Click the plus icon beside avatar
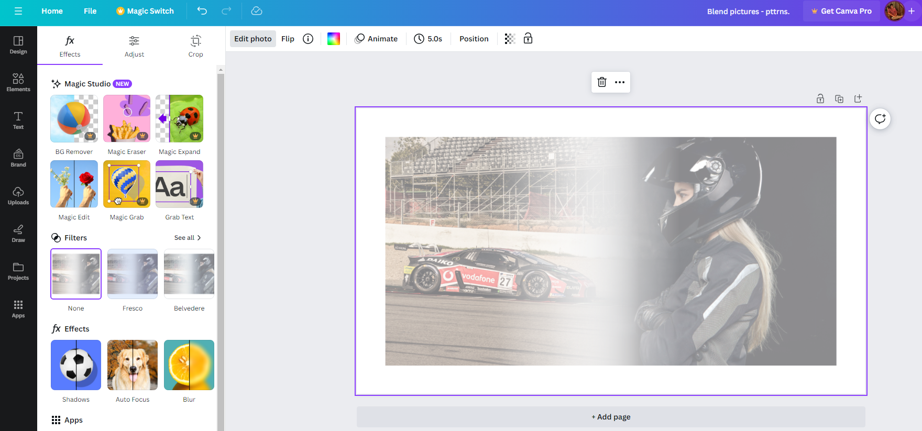The width and height of the screenshot is (922, 431). 912,11
